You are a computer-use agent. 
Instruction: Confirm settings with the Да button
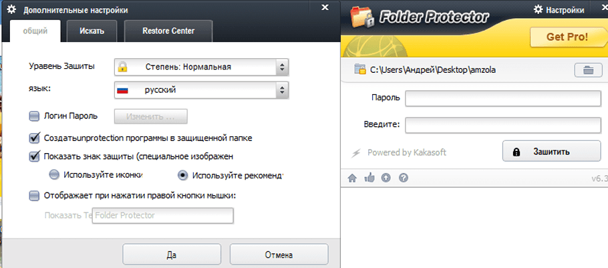tap(172, 255)
